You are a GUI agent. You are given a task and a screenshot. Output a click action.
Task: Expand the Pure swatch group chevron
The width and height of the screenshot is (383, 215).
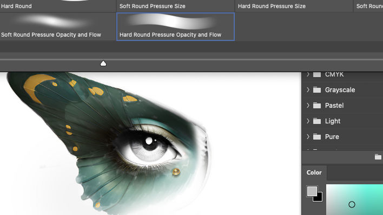click(308, 137)
